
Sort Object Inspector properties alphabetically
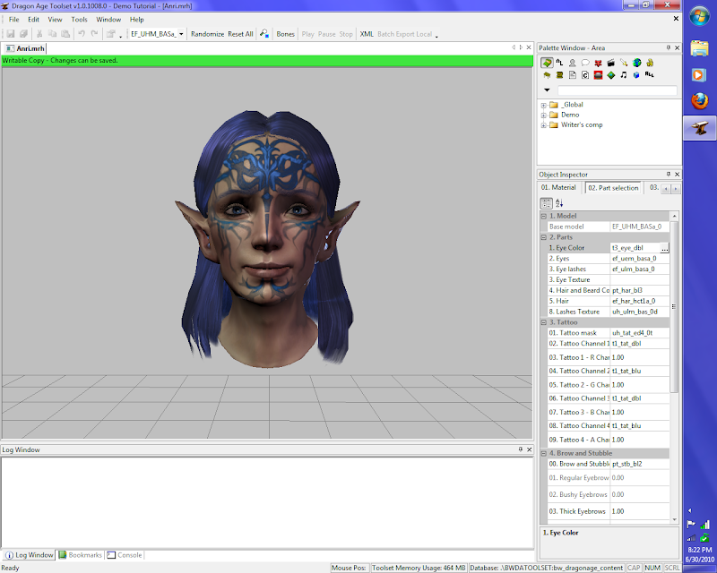click(559, 203)
